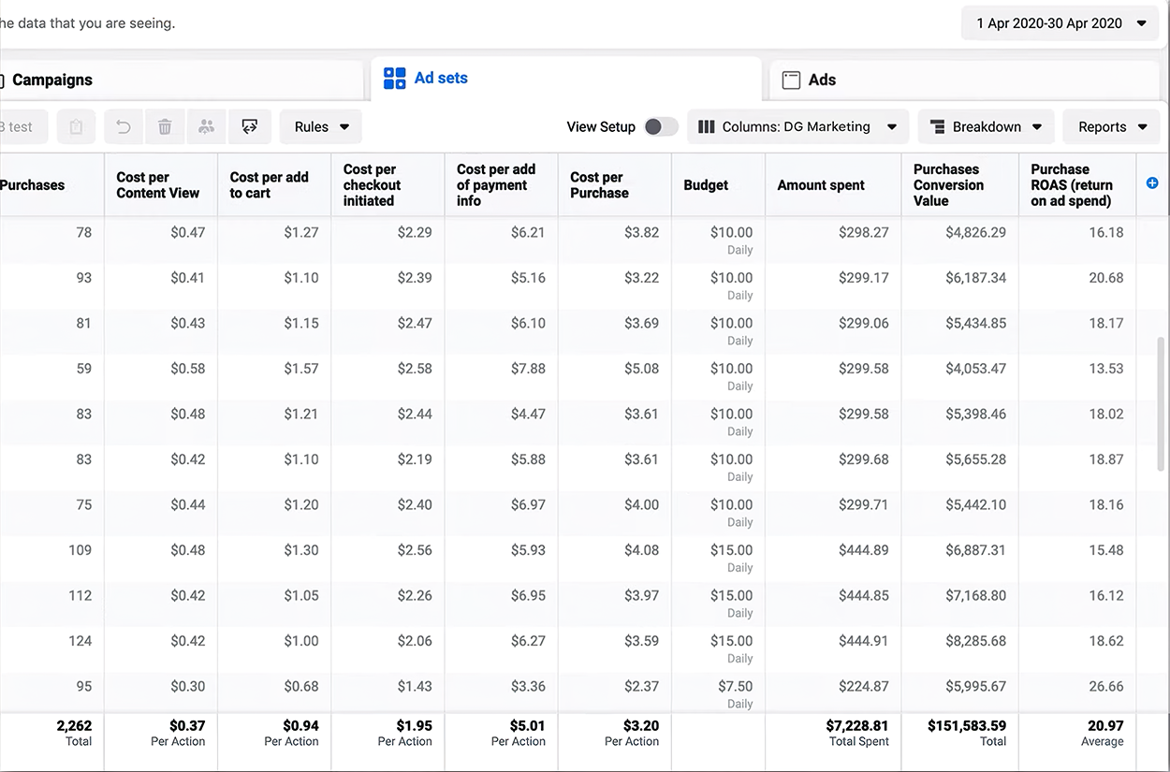Click the audience people icon
The width and height of the screenshot is (1170, 772).
[207, 127]
